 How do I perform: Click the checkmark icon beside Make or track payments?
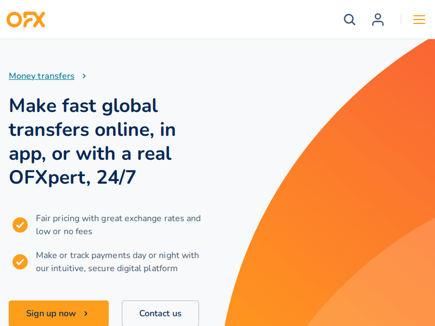(20, 262)
